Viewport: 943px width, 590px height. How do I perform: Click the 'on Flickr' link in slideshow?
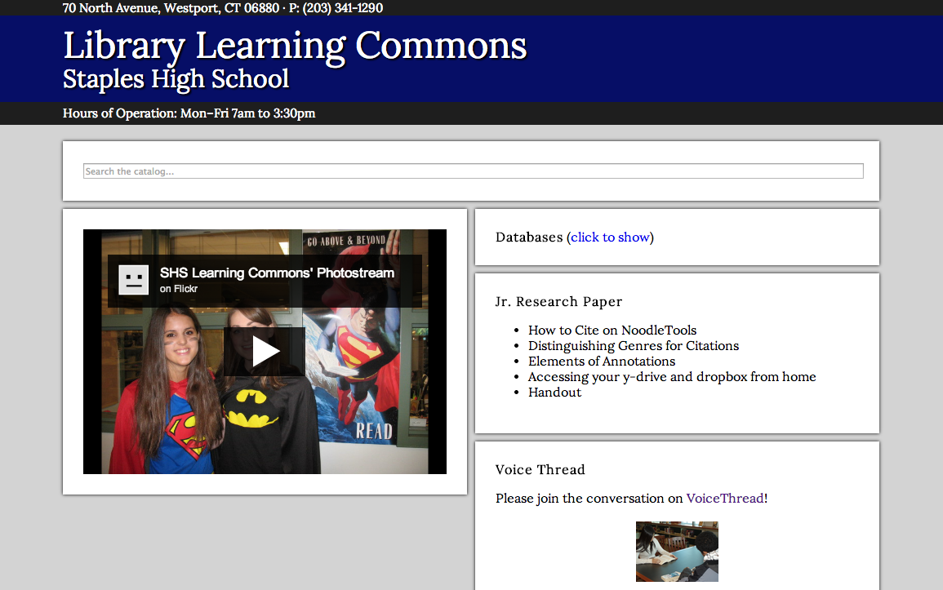[179, 289]
